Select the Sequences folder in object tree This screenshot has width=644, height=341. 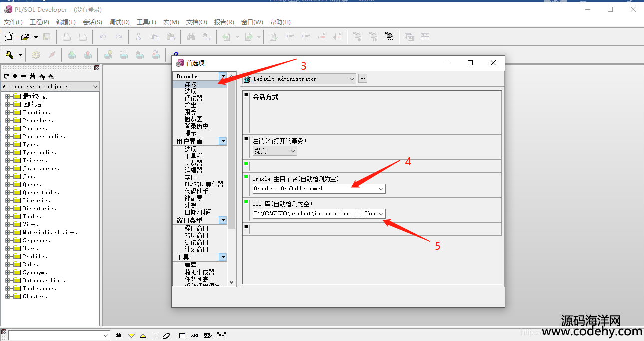point(36,240)
